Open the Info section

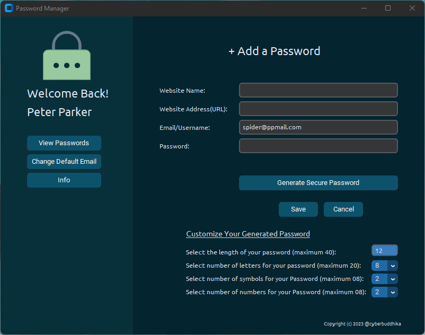coord(64,180)
